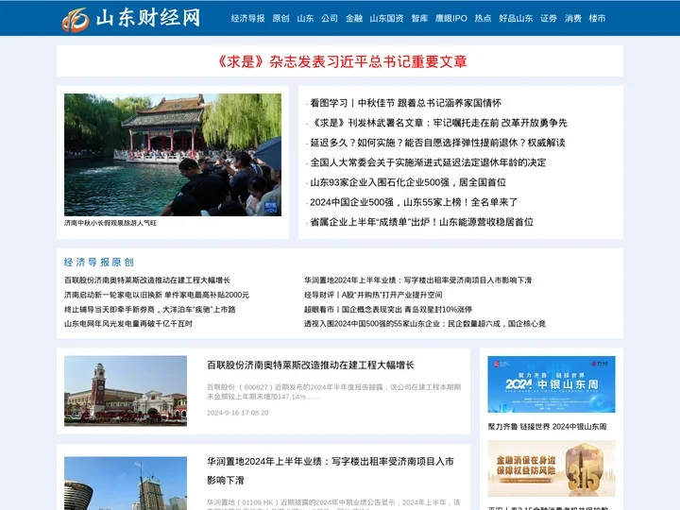Open the 鹰眼IPO navigation item
This screenshot has height=510, width=680.
point(451,18)
